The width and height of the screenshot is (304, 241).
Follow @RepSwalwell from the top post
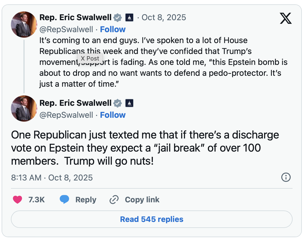[113, 29]
